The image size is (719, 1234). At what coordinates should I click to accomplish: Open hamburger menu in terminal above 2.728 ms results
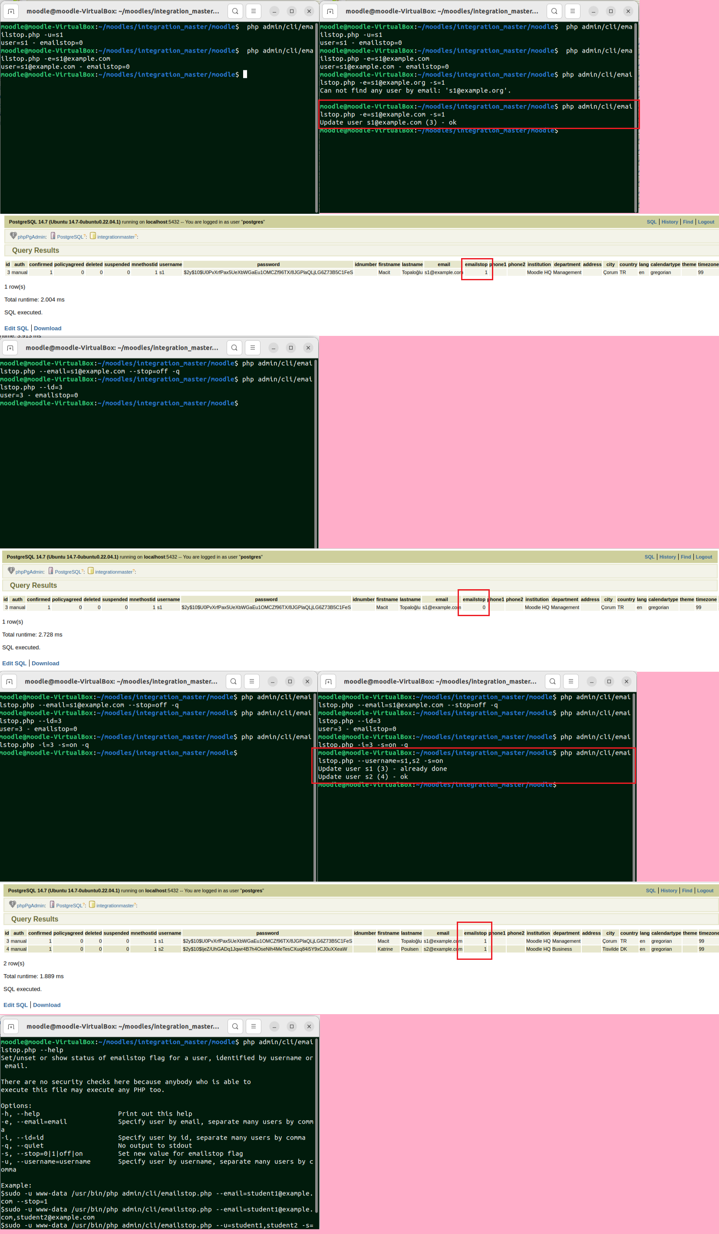(x=253, y=348)
